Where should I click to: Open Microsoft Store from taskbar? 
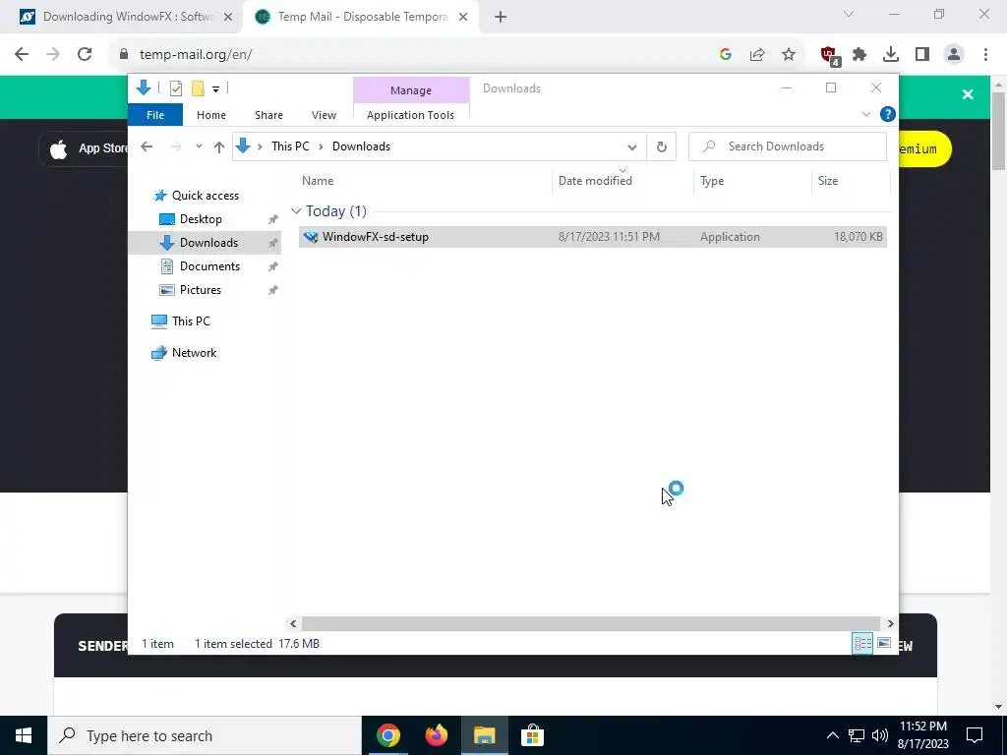532,735
